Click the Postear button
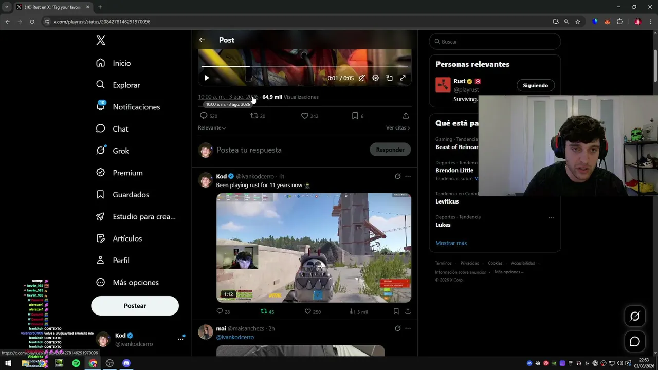The height and width of the screenshot is (370, 658). [x=135, y=306]
